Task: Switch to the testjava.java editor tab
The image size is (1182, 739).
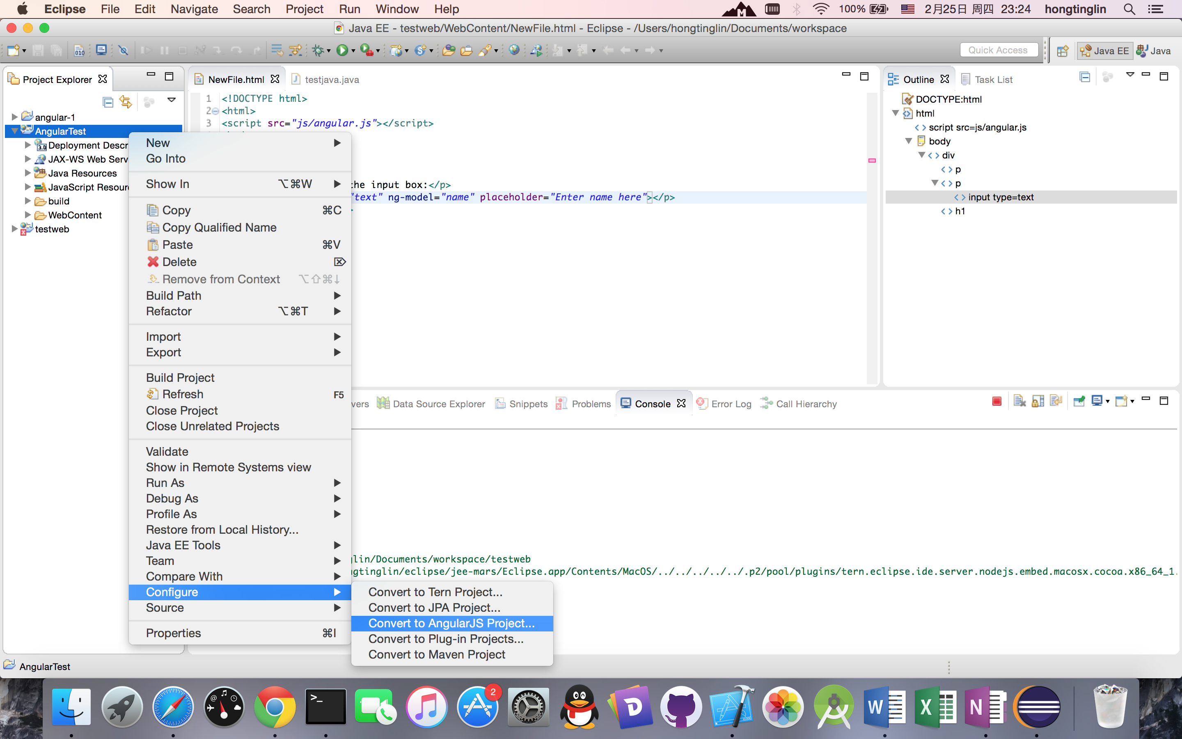Action: [331, 80]
